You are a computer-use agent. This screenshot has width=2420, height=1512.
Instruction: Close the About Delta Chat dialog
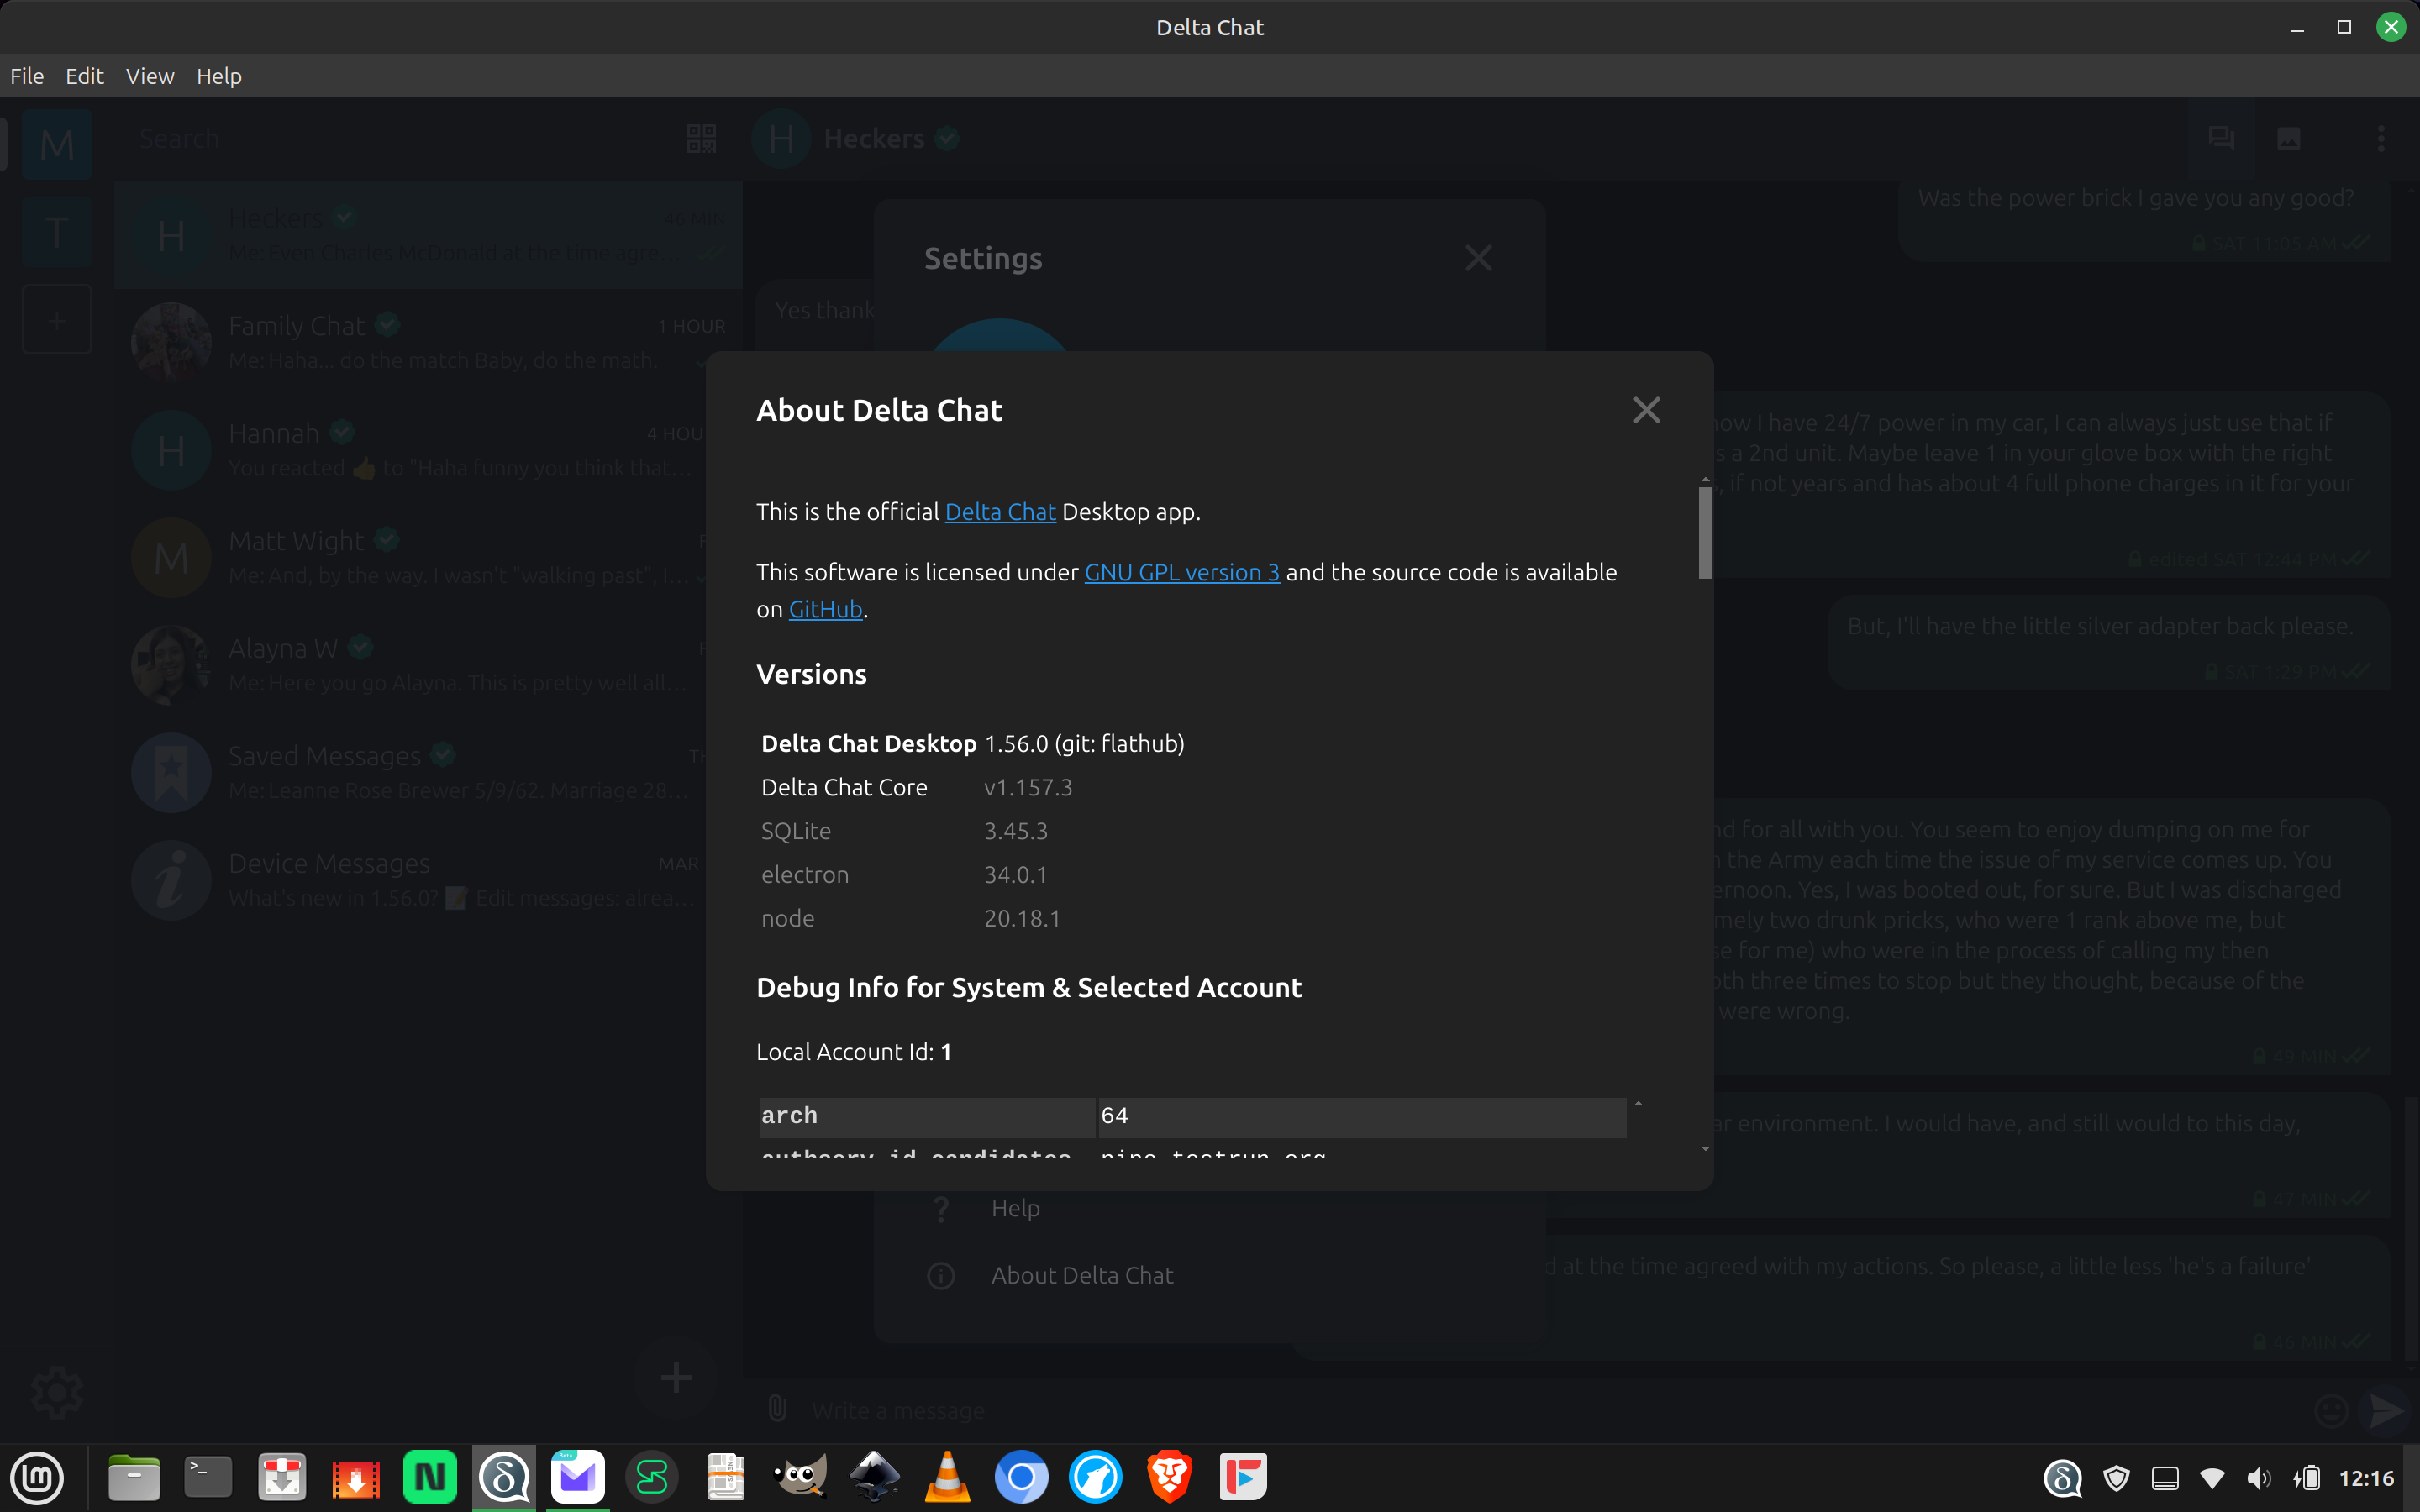tap(1646, 410)
